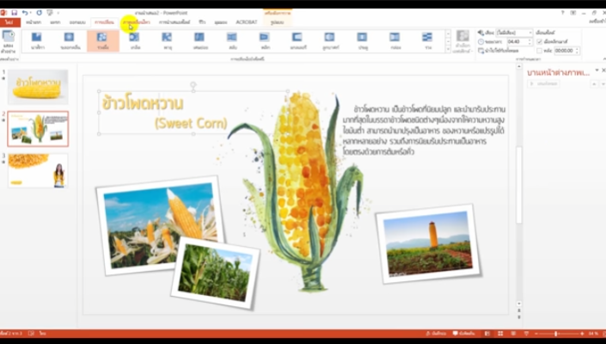The image size is (606, 344).
Task: Click Play button in Animation Pane
Action: [x=543, y=83]
